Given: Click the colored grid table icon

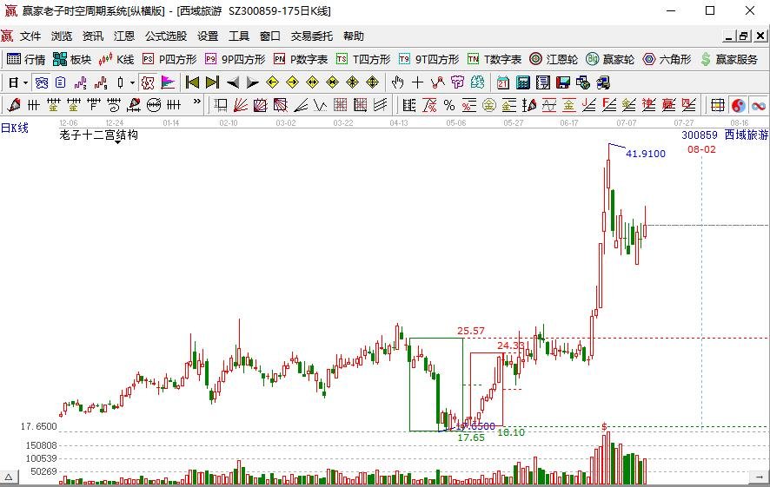Looking at the screenshot, I should (718, 105).
